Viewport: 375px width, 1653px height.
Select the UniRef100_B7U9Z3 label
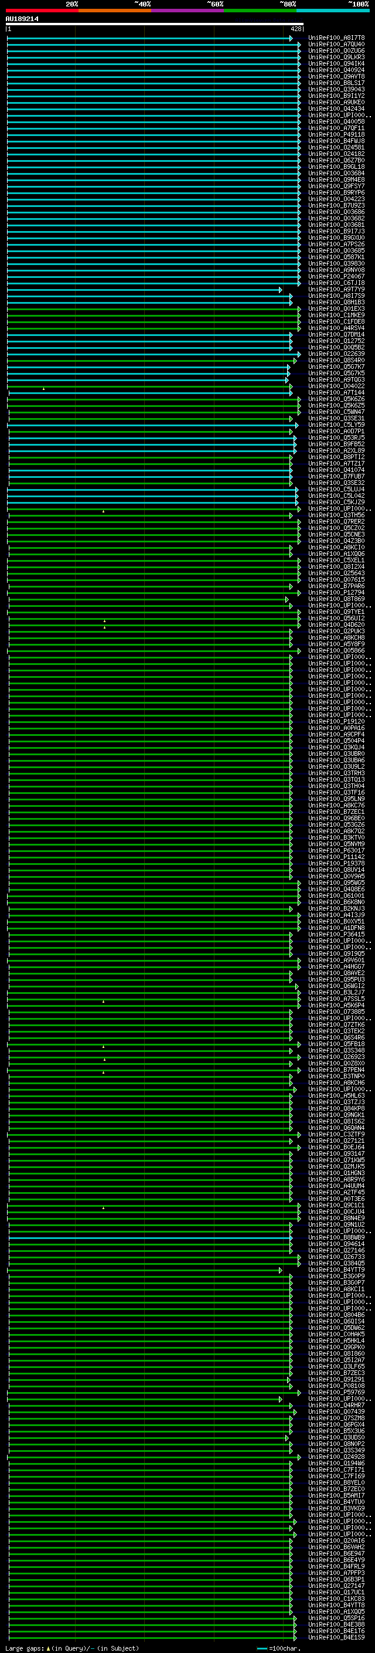(336, 205)
